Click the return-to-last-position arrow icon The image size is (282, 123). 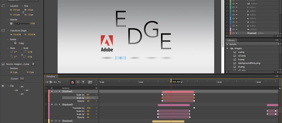(59, 82)
